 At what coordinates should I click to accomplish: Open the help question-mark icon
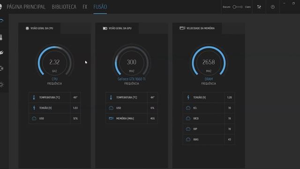pyautogui.click(x=273, y=7)
